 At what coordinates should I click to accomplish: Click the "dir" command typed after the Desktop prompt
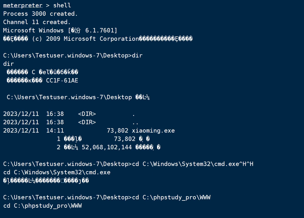click(137, 55)
